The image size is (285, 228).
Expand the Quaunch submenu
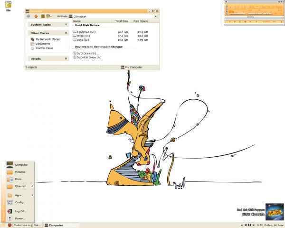click(x=20, y=186)
